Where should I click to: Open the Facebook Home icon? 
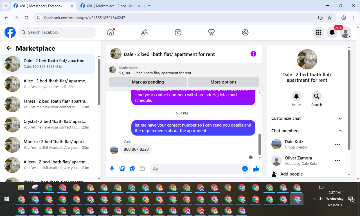pyautogui.click(x=111, y=32)
